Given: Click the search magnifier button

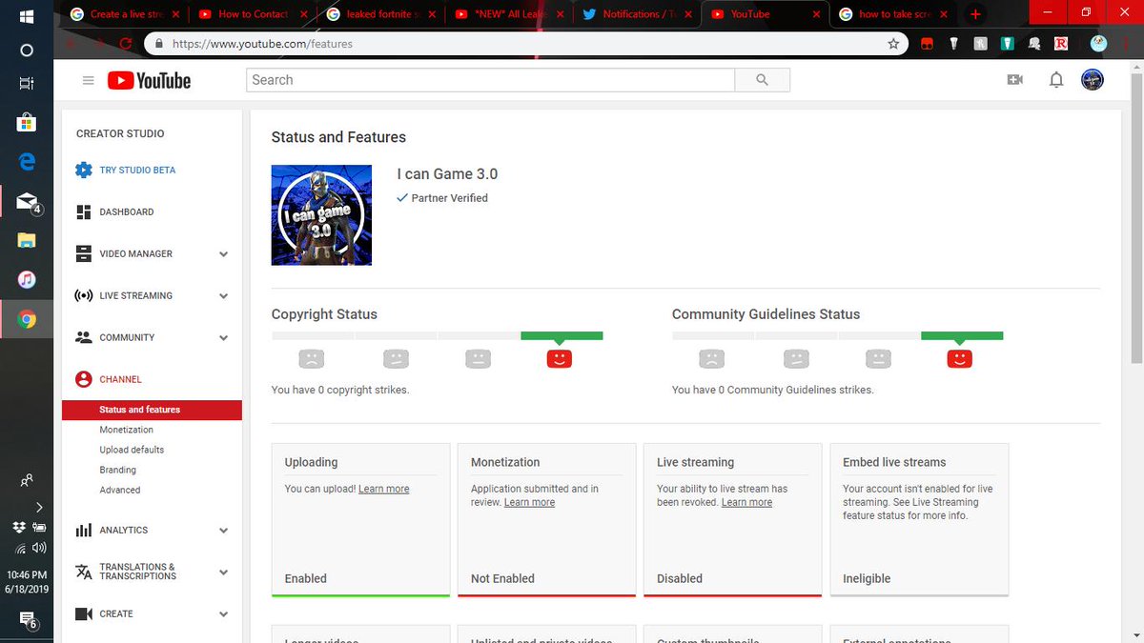Looking at the screenshot, I should pos(762,80).
